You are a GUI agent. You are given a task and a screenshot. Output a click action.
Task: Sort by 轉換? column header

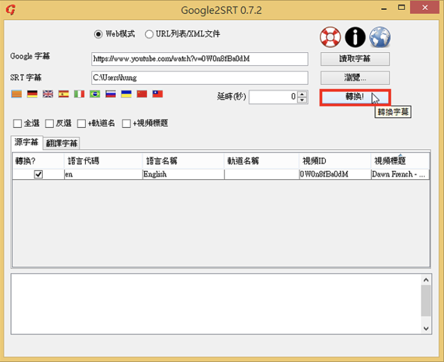click(x=38, y=161)
